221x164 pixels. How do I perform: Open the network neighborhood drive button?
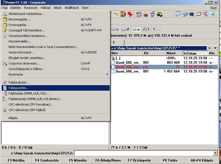(146, 29)
